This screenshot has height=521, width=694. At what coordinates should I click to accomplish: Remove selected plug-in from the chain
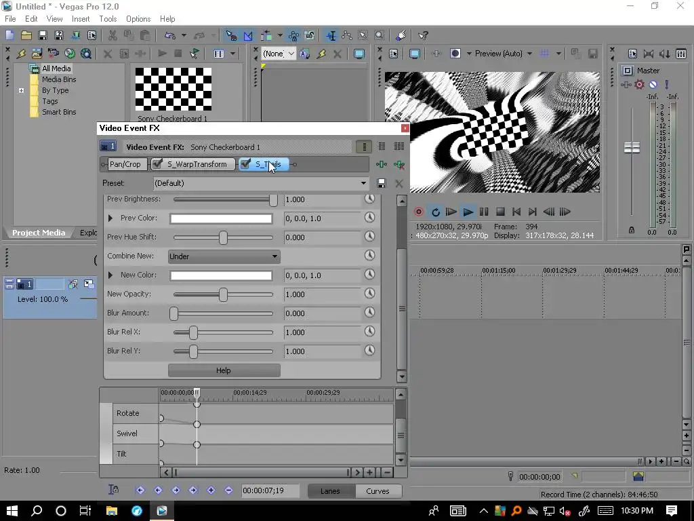[x=399, y=164]
